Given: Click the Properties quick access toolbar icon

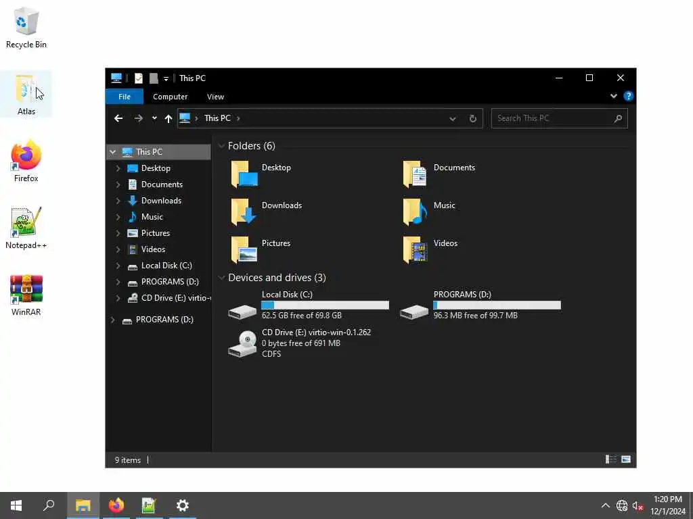Looking at the screenshot, I should tap(139, 78).
